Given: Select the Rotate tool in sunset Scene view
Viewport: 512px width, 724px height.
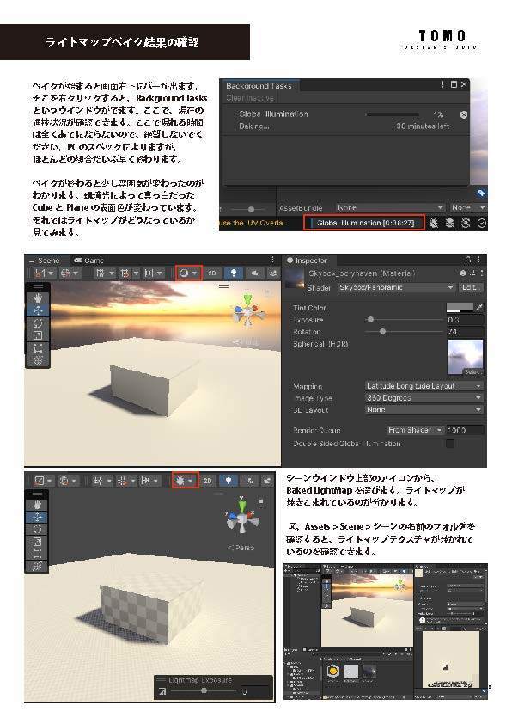Looking at the screenshot, I should (38, 323).
